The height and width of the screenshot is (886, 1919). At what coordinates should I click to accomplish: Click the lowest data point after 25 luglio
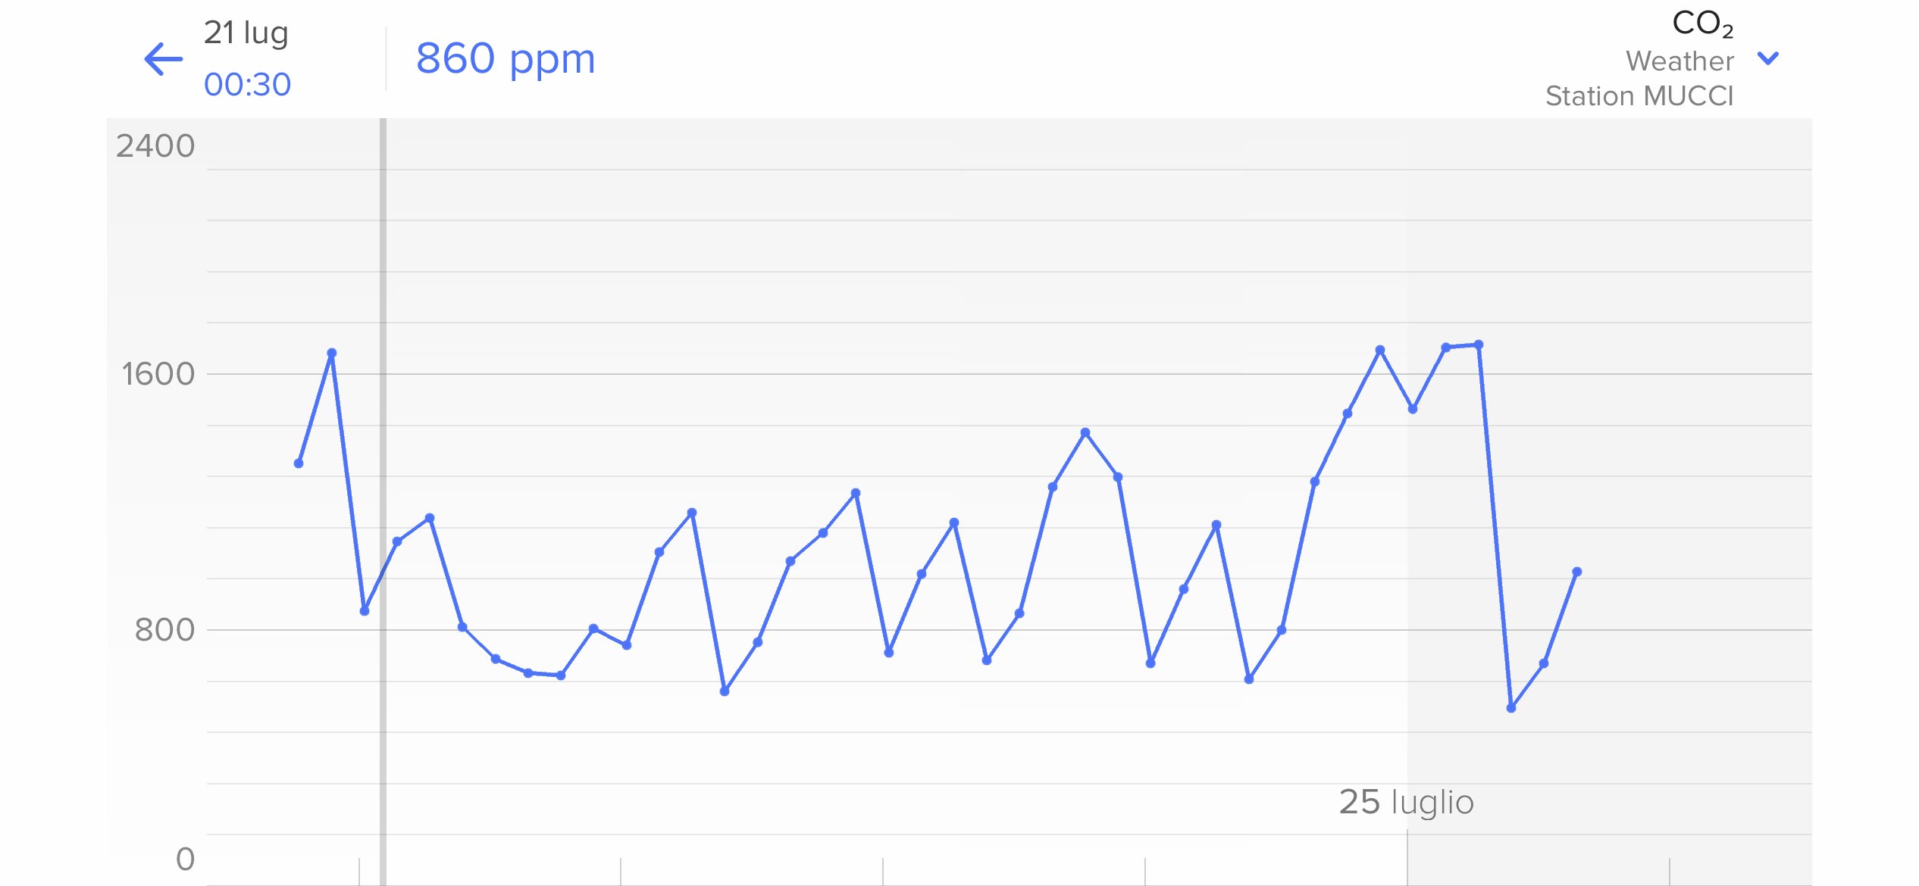tap(1511, 708)
